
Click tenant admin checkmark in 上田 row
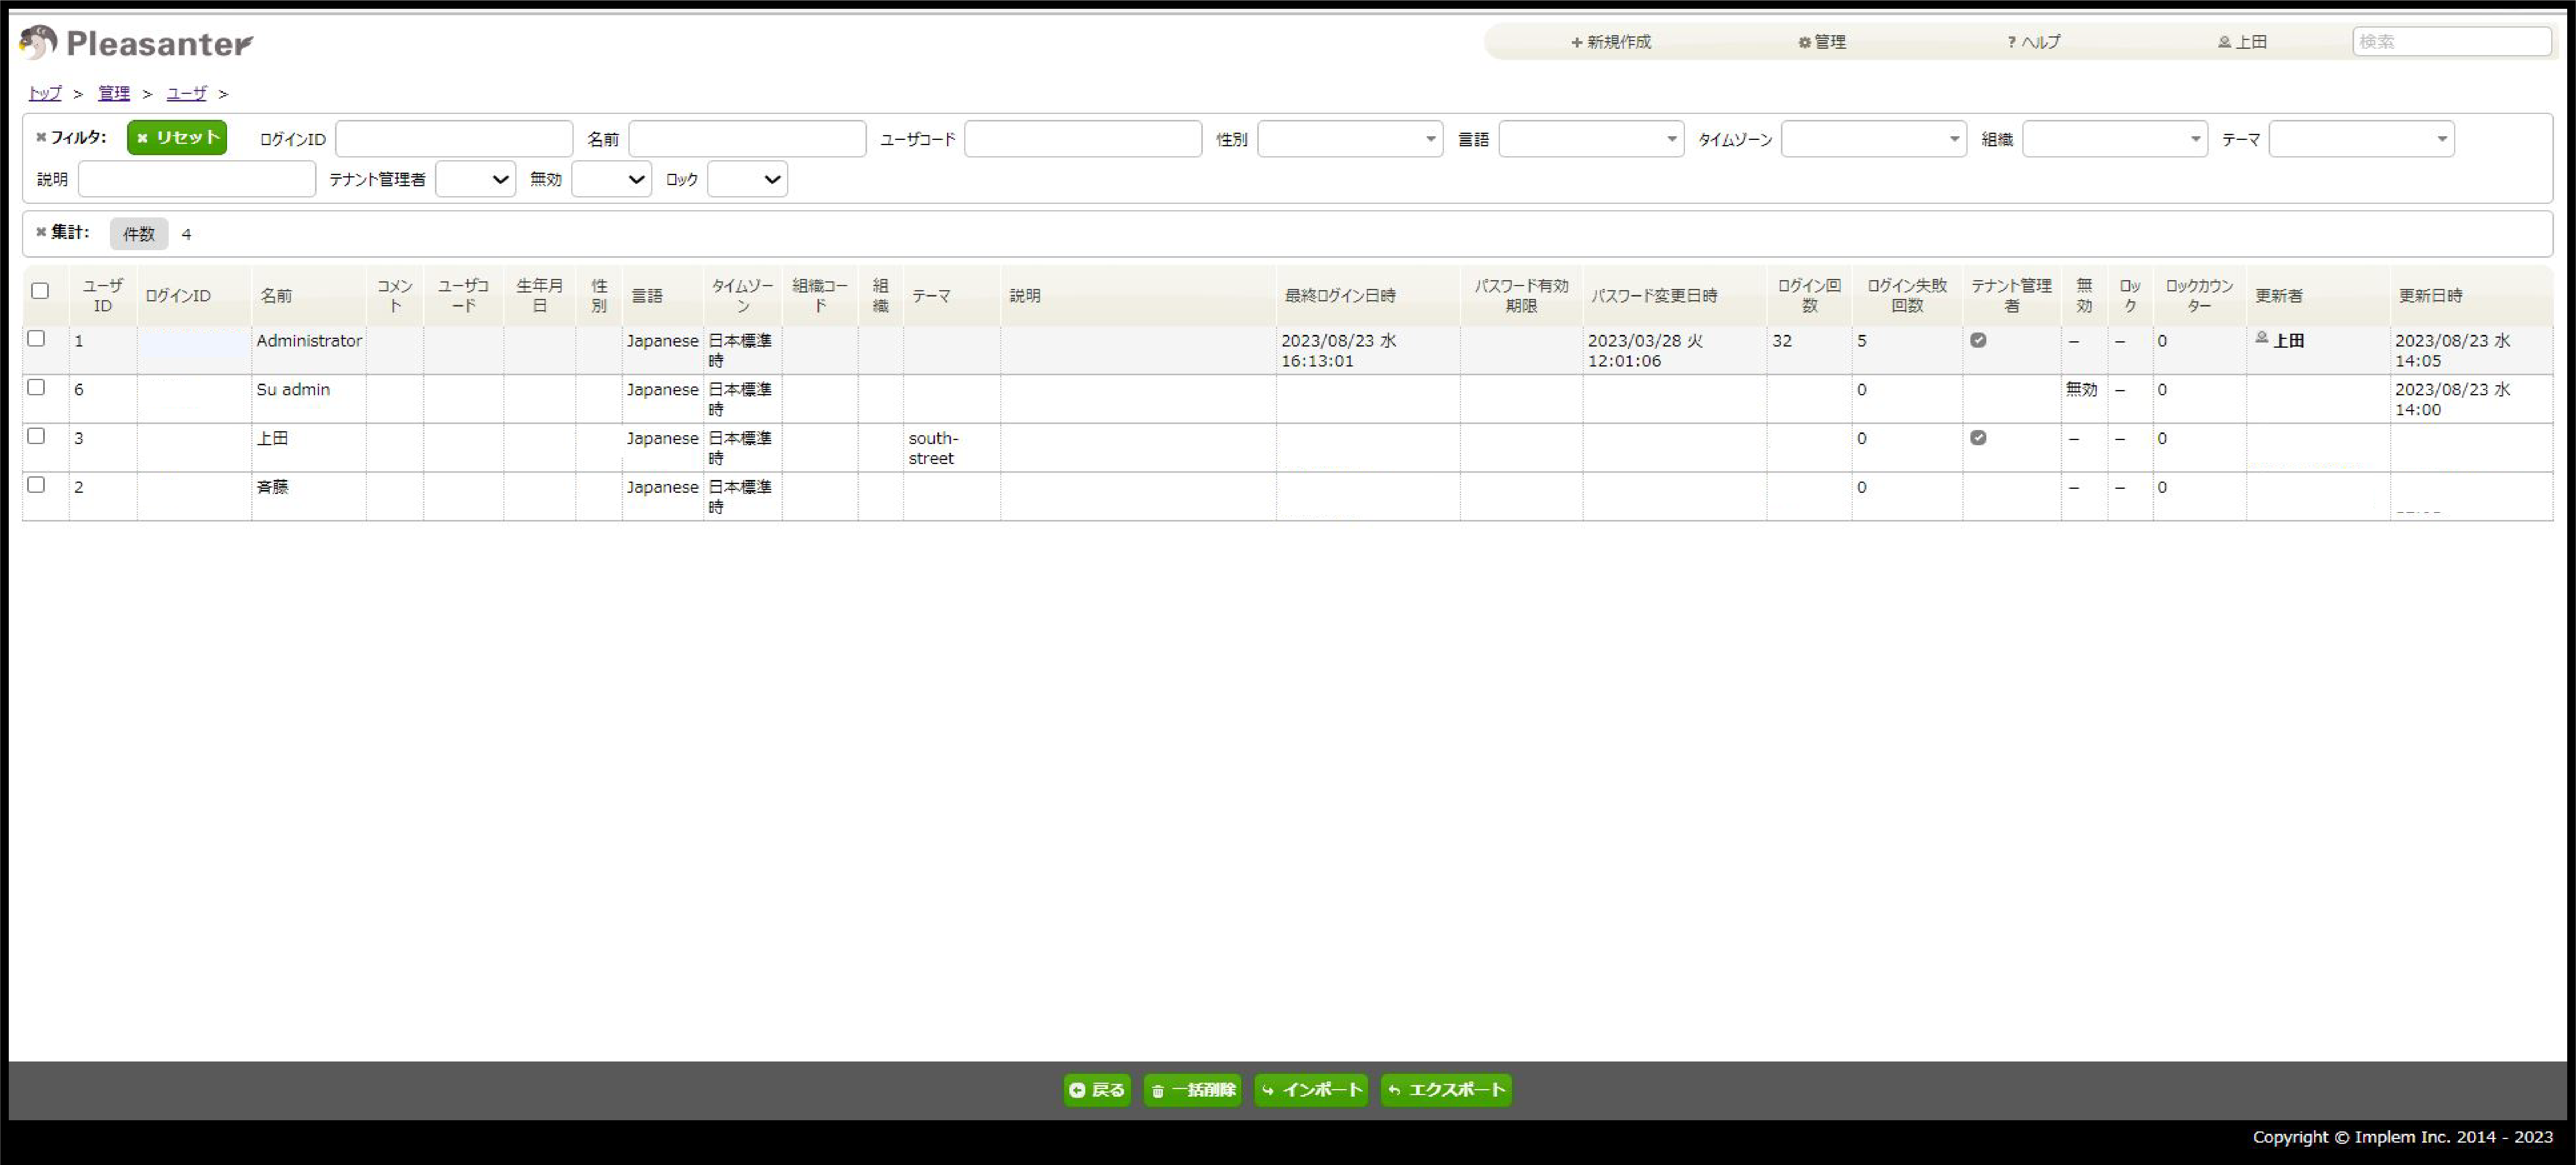1978,438
